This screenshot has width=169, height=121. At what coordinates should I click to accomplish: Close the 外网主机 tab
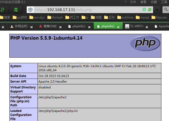tap(31, 27)
